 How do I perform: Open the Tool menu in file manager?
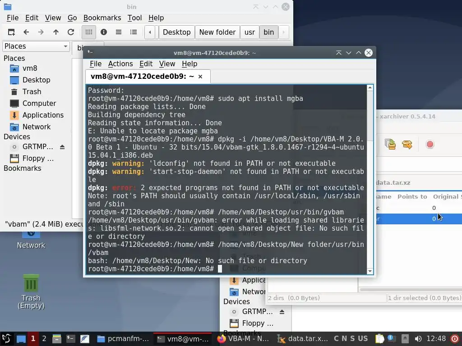pyautogui.click(x=134, y=18)
